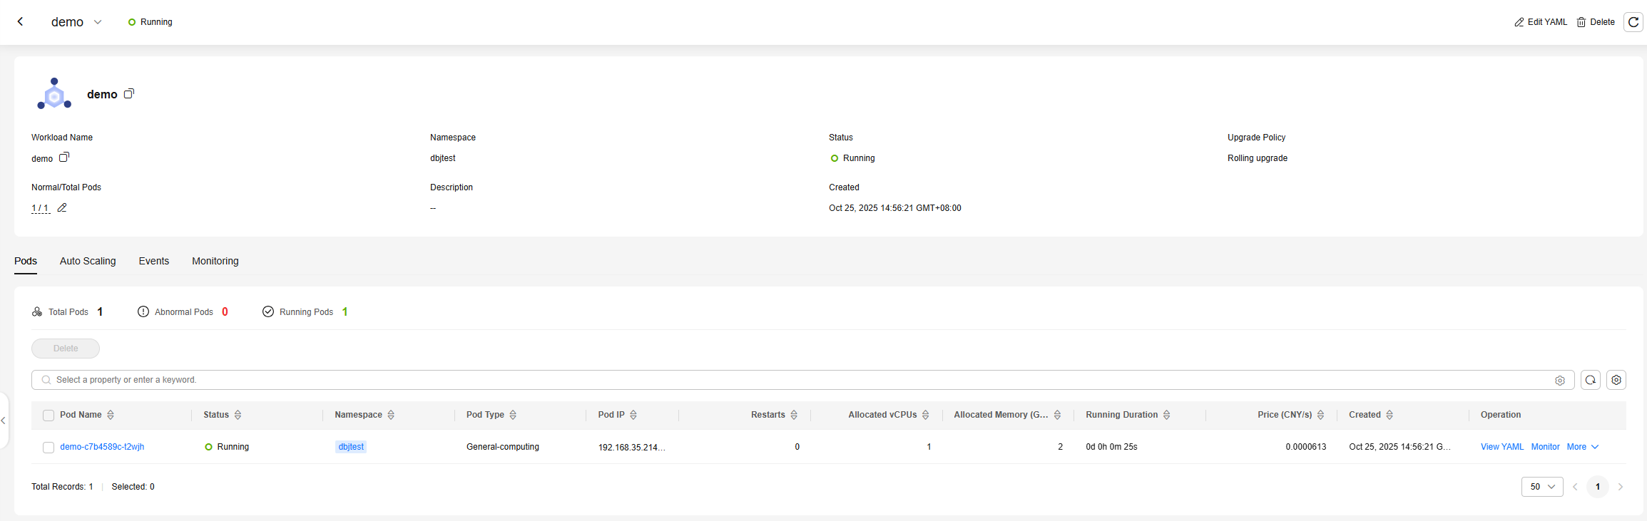Copy the demo title with copy icon
Screen dimensions: 1647x521
(129, 93)
